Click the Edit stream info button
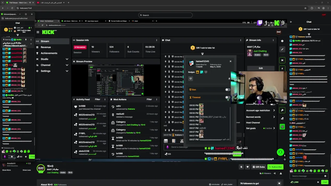The width and height of the screenshot is (331, 186). 261,68
